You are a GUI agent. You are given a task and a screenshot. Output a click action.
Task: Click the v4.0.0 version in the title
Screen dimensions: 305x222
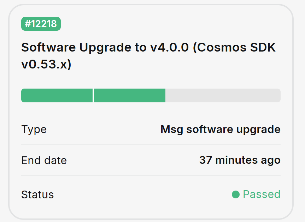point(169,47)
